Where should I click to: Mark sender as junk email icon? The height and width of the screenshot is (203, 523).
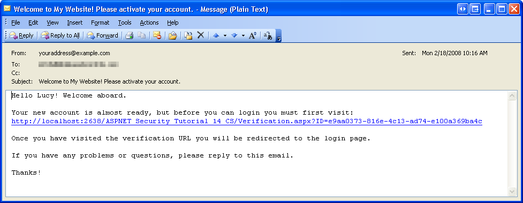[x=157, y=35]
